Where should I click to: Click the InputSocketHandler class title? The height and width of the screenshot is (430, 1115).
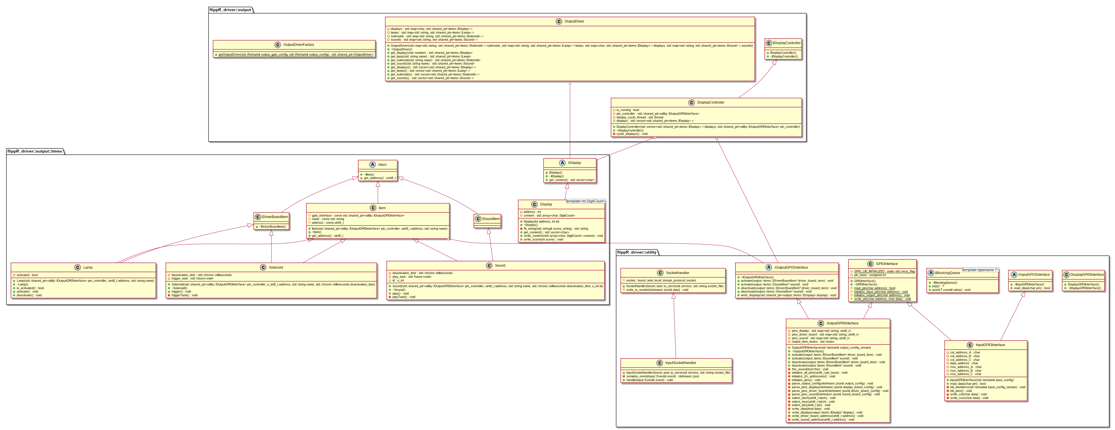pos(680,363)
